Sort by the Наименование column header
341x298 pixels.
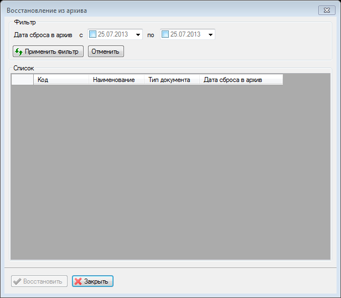coord(116,80)
